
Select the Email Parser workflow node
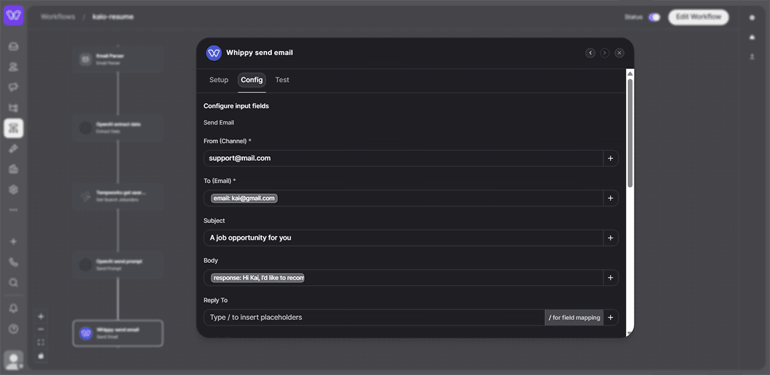click(117, 60)
